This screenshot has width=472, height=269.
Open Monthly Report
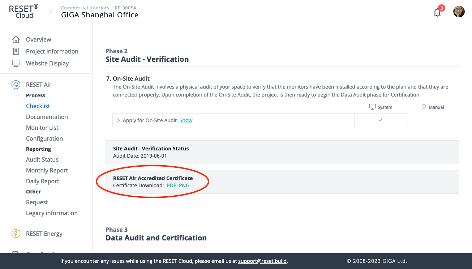tap(47, 170)
